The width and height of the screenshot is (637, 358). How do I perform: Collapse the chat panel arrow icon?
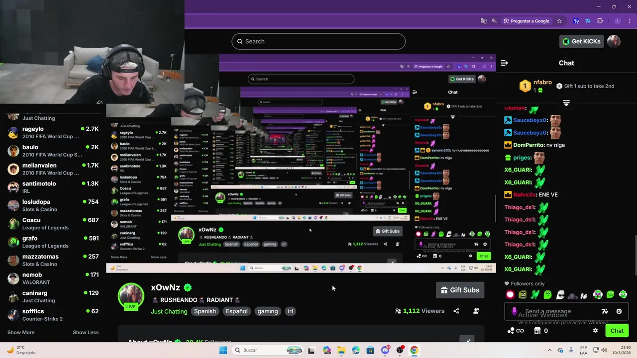coord(504,63)
